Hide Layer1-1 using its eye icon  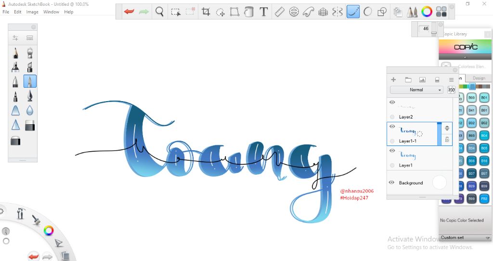[392, 127]
